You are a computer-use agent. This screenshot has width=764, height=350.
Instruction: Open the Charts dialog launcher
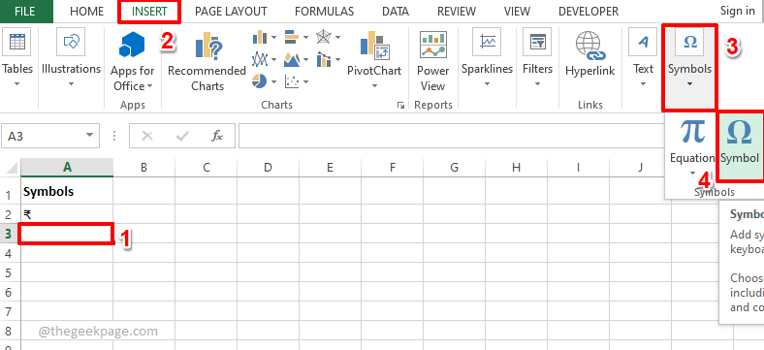[x=400, y=105]
